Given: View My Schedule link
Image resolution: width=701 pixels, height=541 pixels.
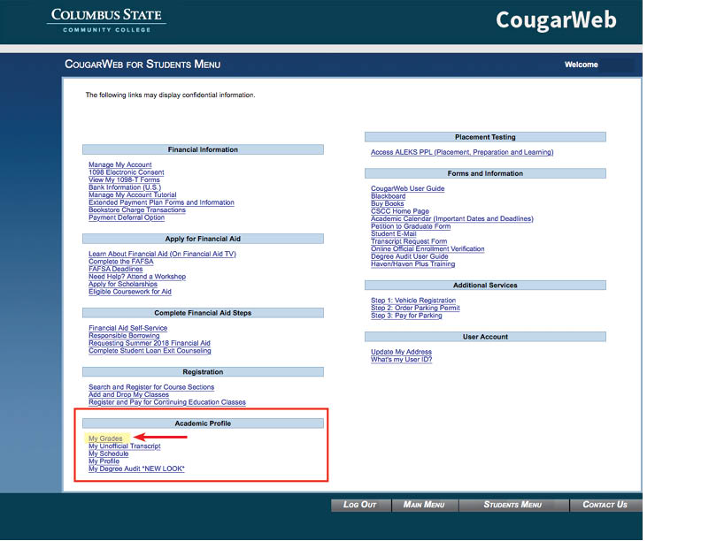Looking at the screenshot, I should (x=108, y=453).
